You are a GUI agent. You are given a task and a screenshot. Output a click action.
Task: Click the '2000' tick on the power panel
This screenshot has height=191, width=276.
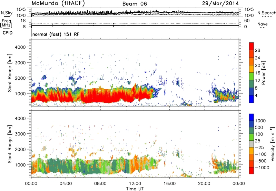tap(20, 78)
